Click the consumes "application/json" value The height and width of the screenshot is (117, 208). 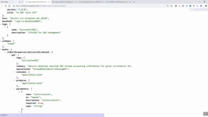(x=32, y=75)
